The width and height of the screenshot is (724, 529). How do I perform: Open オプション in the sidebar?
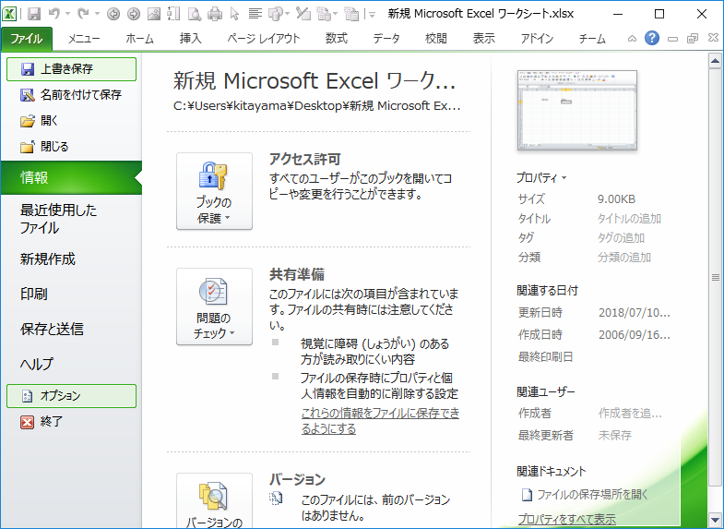click(x=72, y=396)
